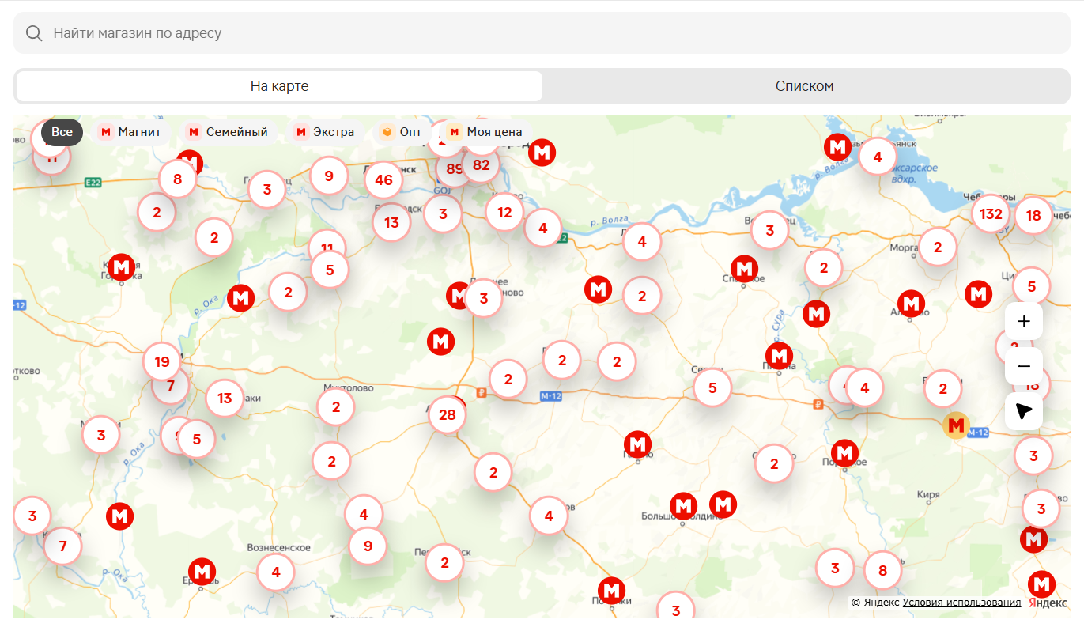Open the «Списком» list tab
1084x631 pixels.
point(805,86)
